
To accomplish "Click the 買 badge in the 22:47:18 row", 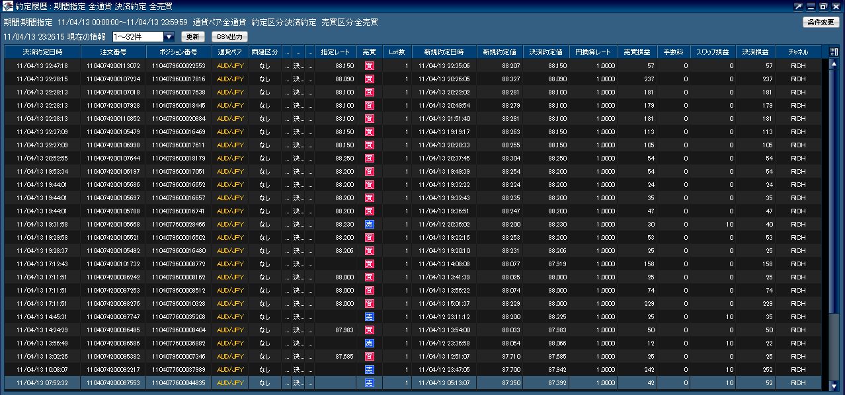I will point(370,66).
